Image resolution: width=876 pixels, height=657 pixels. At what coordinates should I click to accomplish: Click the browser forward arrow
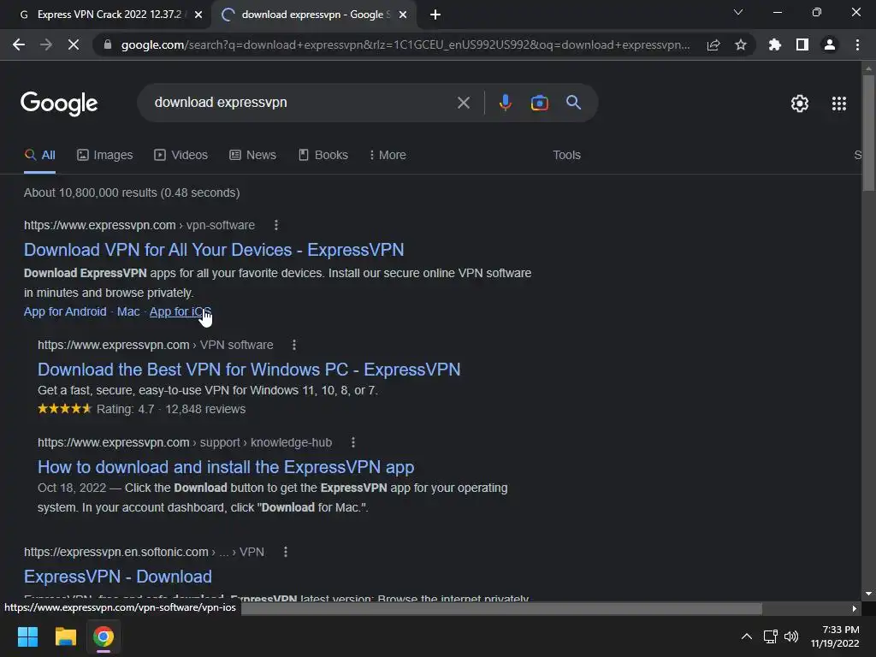(x=46, y=44)
